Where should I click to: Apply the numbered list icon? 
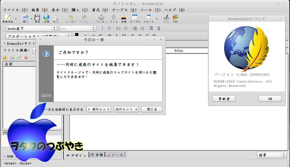click(x=119, y=28)
